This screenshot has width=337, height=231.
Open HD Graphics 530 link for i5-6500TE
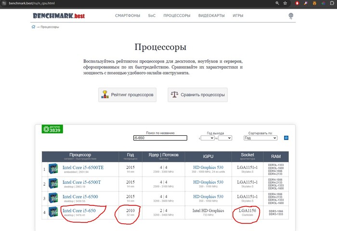208,167
